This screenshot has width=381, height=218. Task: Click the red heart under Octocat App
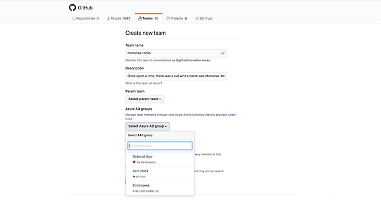[x=134, y=161]
